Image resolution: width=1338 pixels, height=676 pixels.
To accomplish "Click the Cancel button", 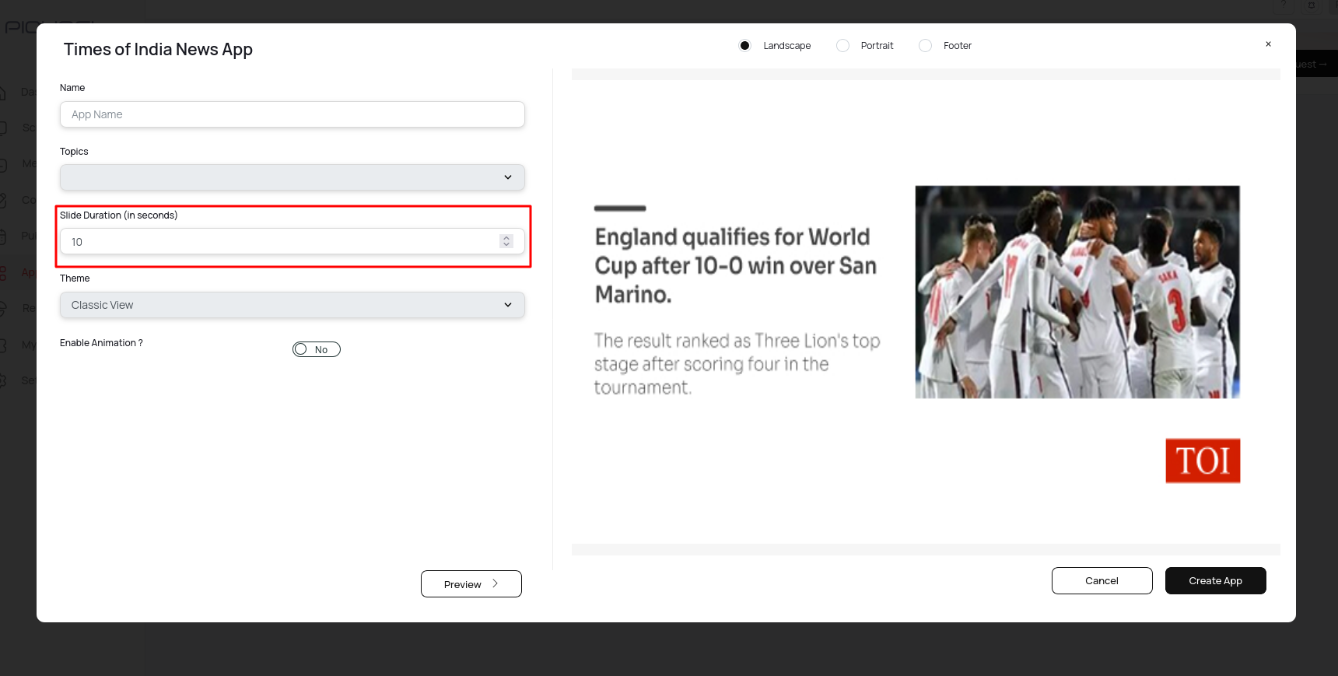I will click(x=1102, y=581).
